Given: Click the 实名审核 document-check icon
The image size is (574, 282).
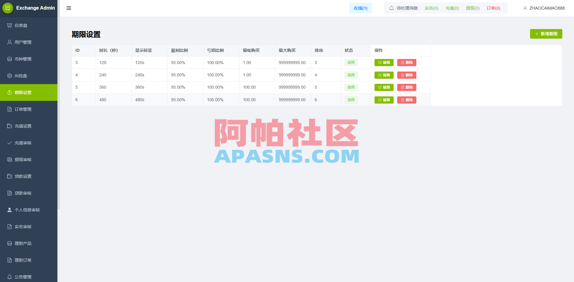Looking at the screenshot, I should click(x=10, y=227).
